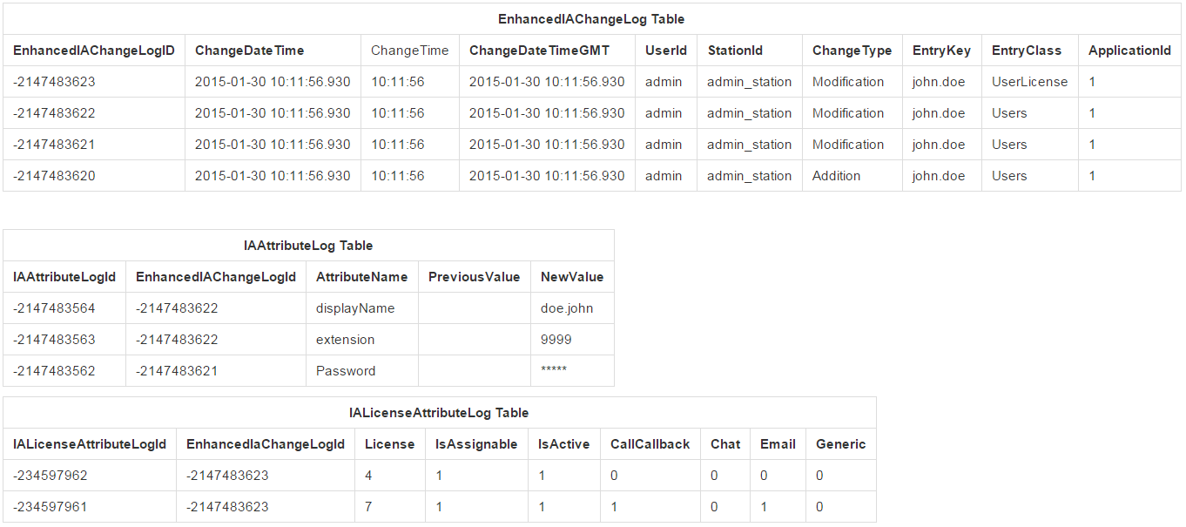Screen dimensions: 1186x527
Task: Select the PreviousValue column header
Action: pyautogui.click(x=475, y=277)
